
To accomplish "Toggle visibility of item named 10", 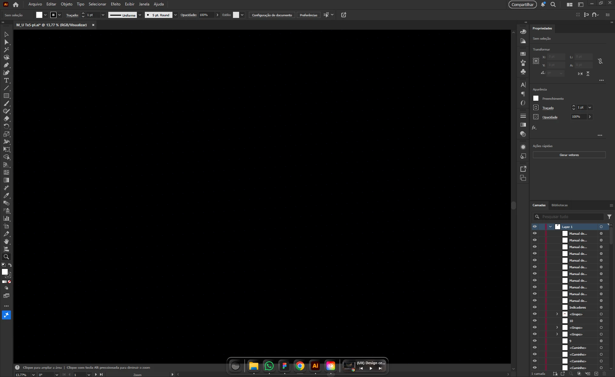I will click(x=535, y=321).
